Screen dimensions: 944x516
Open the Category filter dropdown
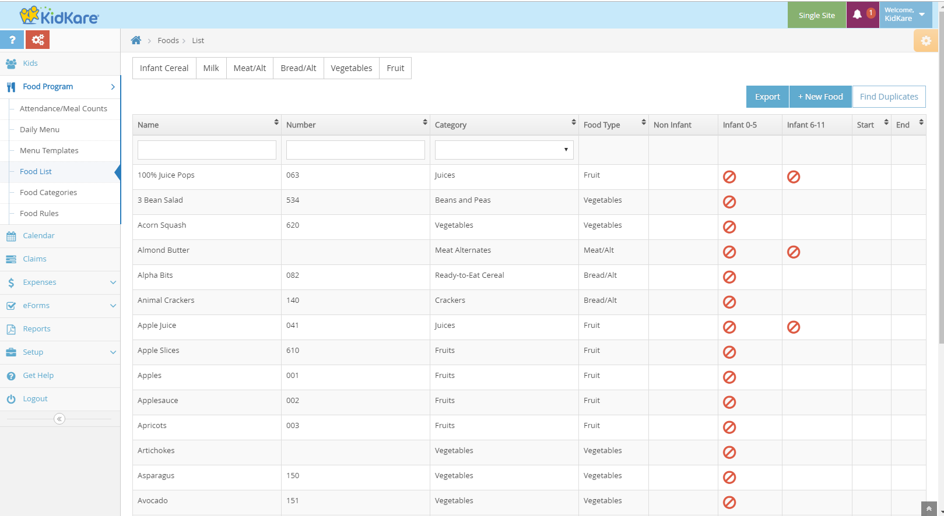[x=504, y=150]
